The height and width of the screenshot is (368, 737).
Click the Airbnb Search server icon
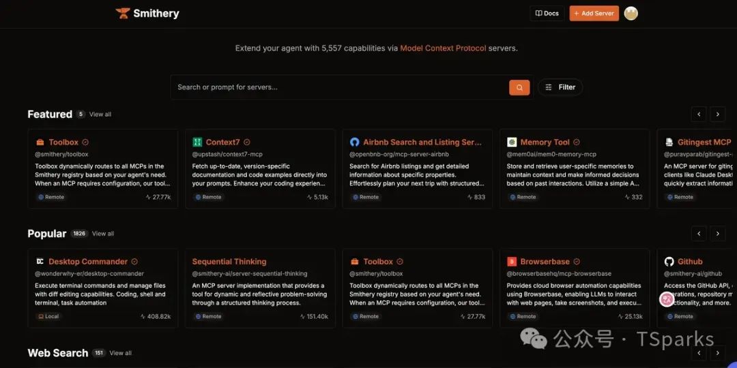click(x=354, y=142)
